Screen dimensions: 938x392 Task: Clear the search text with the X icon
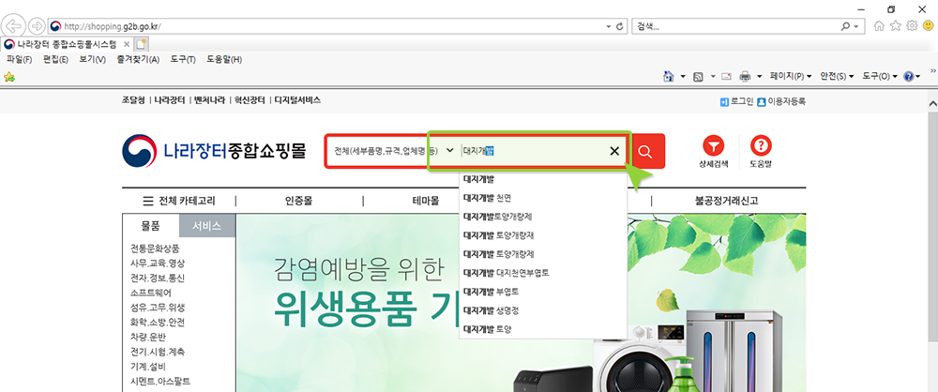coord(613,151)
